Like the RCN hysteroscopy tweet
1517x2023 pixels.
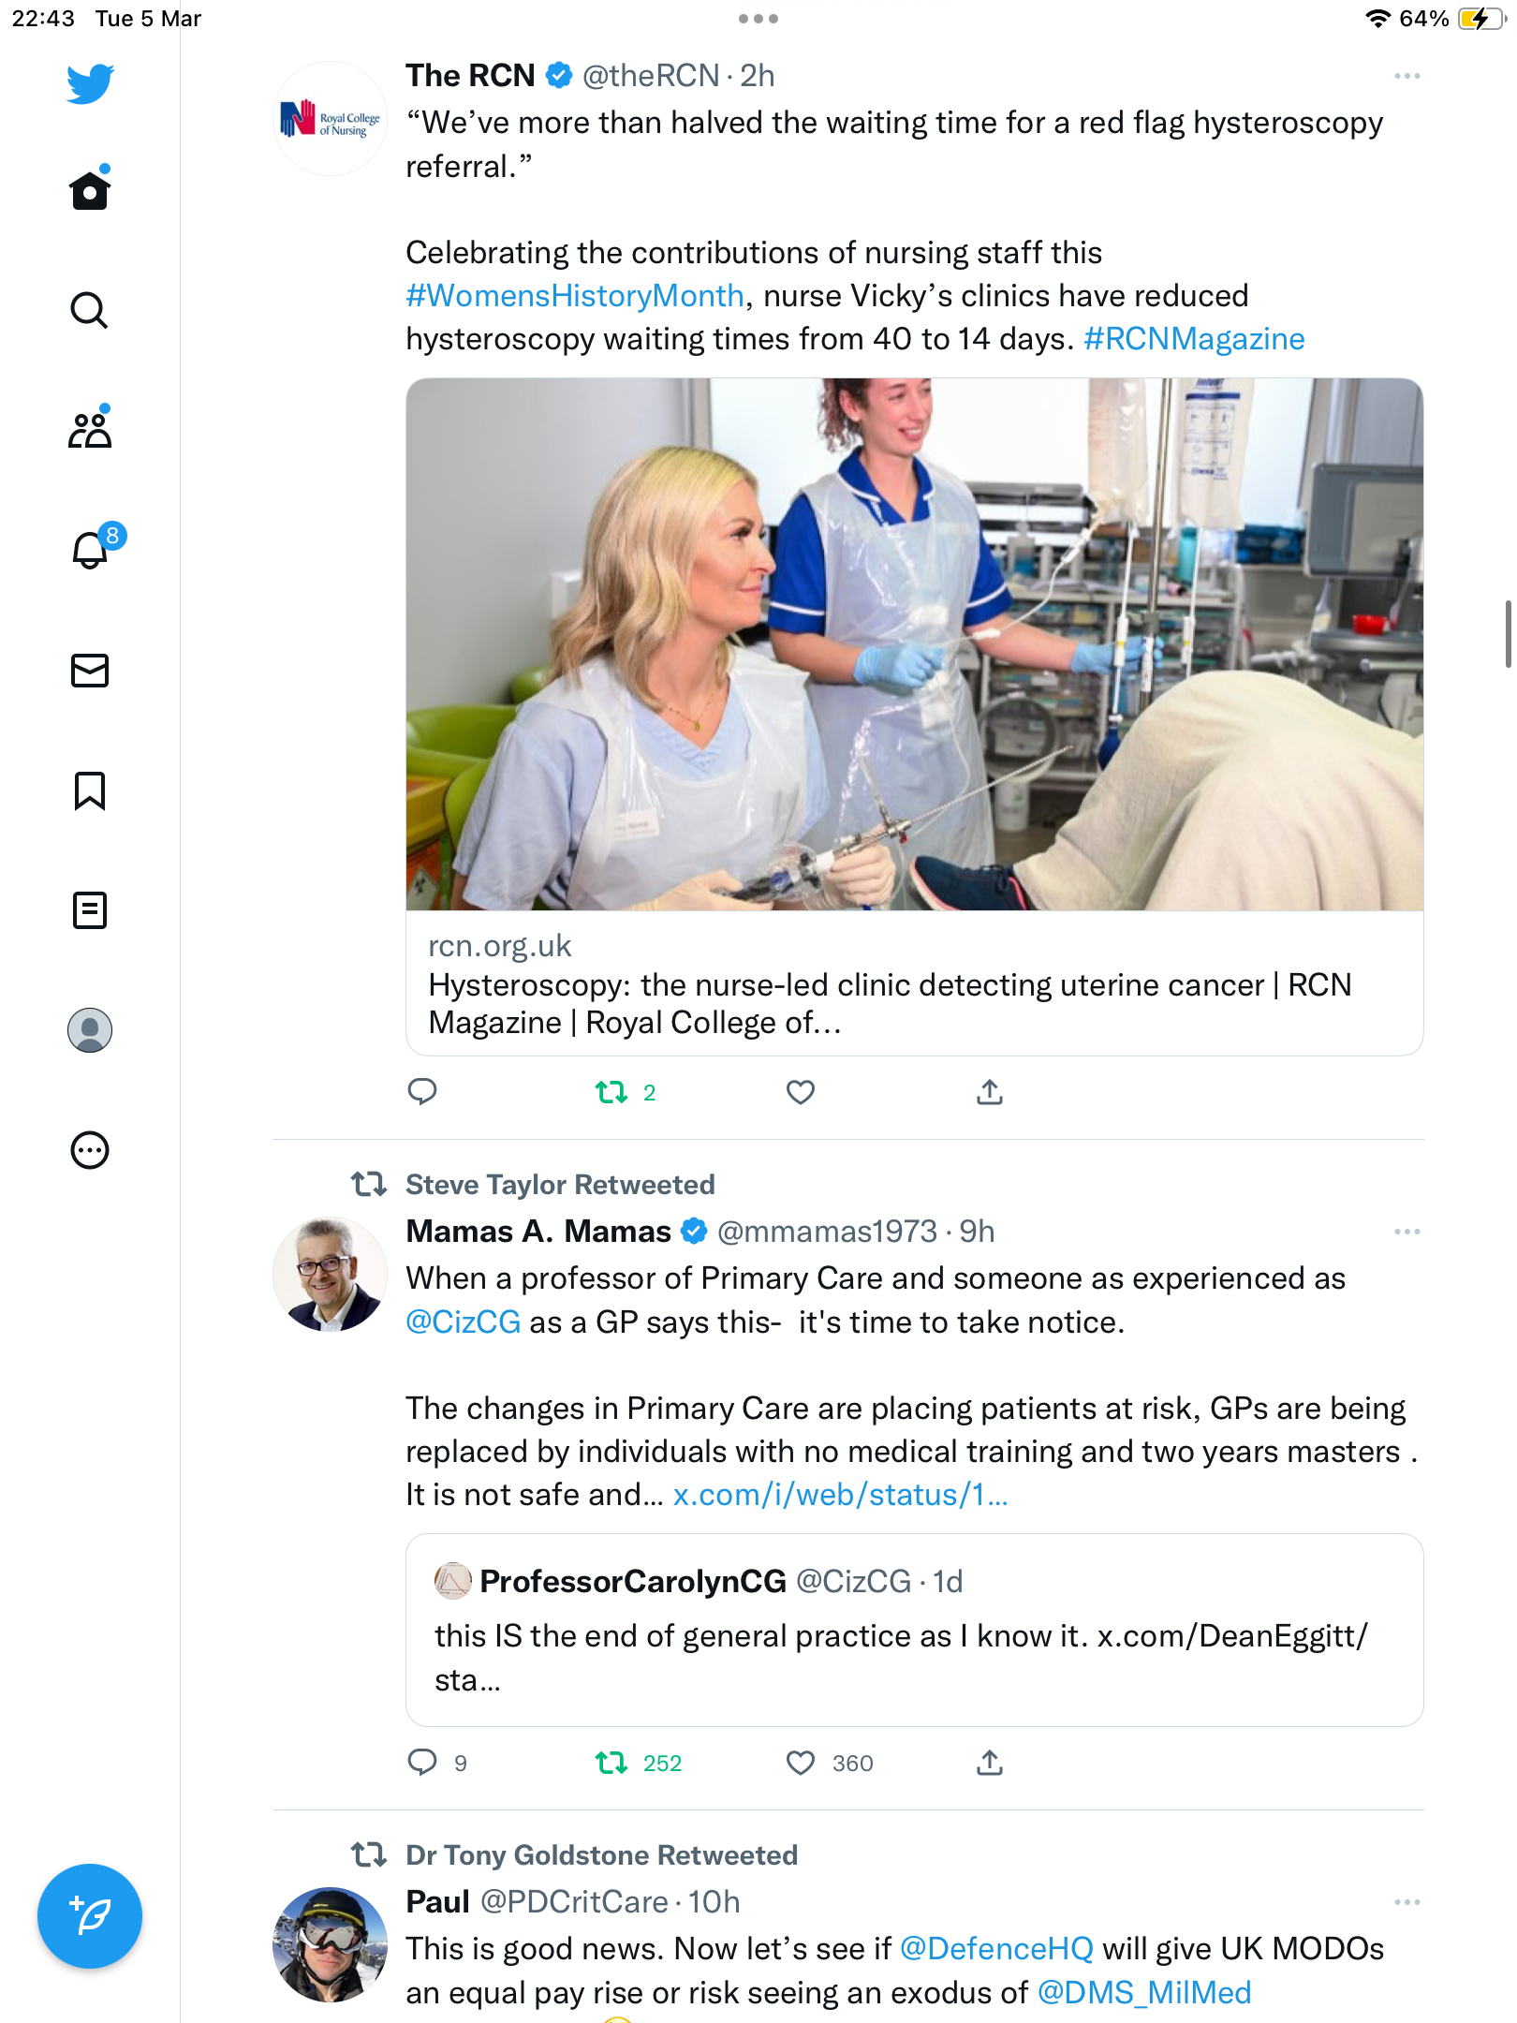801,1092
